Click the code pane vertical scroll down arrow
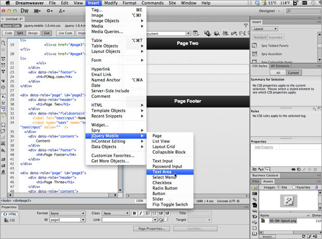 click(120, 190)
